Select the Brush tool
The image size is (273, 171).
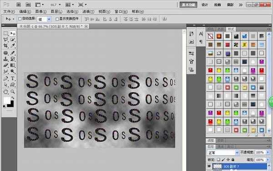click(x=13, y=53)
